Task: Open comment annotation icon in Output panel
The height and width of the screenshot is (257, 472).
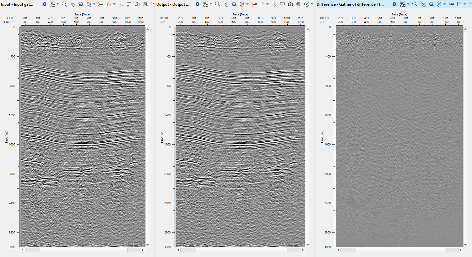Action: pyautogui.click(x=282, y=4)
